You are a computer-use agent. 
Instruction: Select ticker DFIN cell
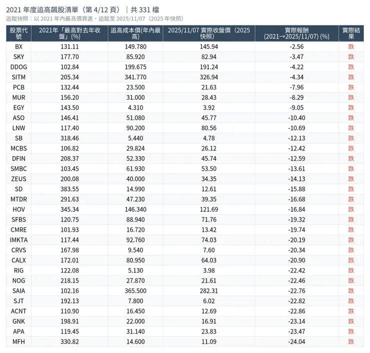point(18,158)
